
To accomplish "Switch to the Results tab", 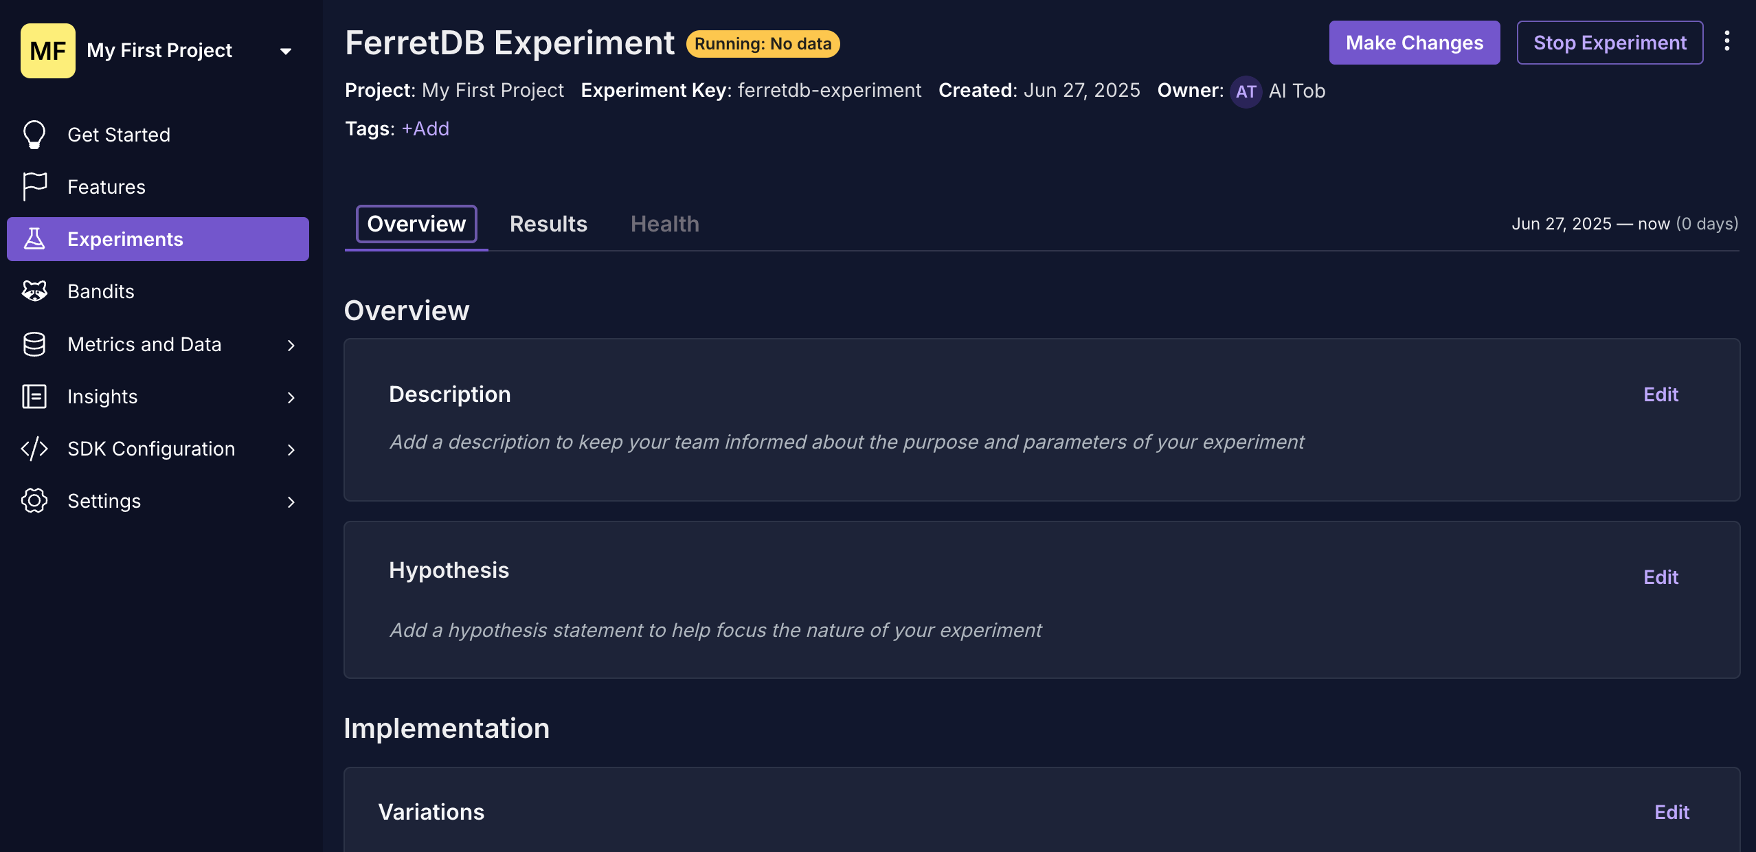I will pyautogui.click(x=548, y=224).
